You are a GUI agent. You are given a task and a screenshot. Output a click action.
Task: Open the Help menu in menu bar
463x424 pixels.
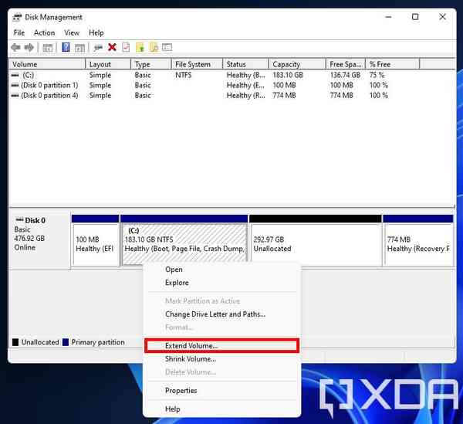(x=96, y=32)
